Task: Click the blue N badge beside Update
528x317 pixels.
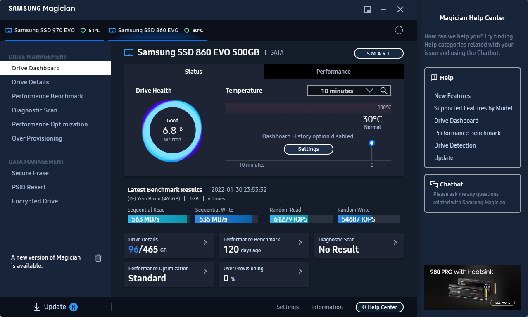Action: click(74, 307)
